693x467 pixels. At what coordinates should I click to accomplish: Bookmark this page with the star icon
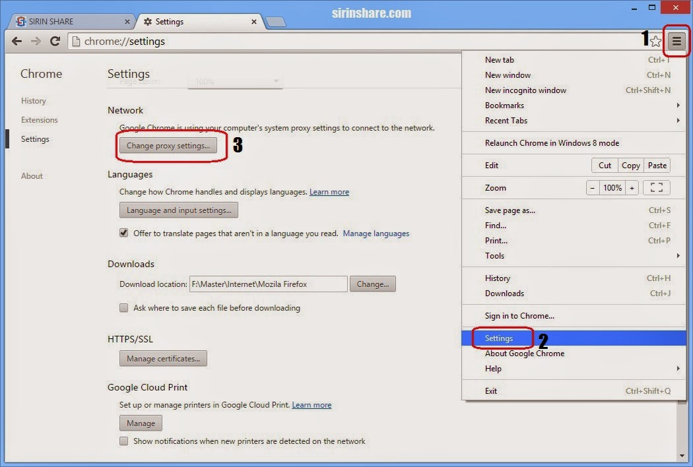pos(656,42)
